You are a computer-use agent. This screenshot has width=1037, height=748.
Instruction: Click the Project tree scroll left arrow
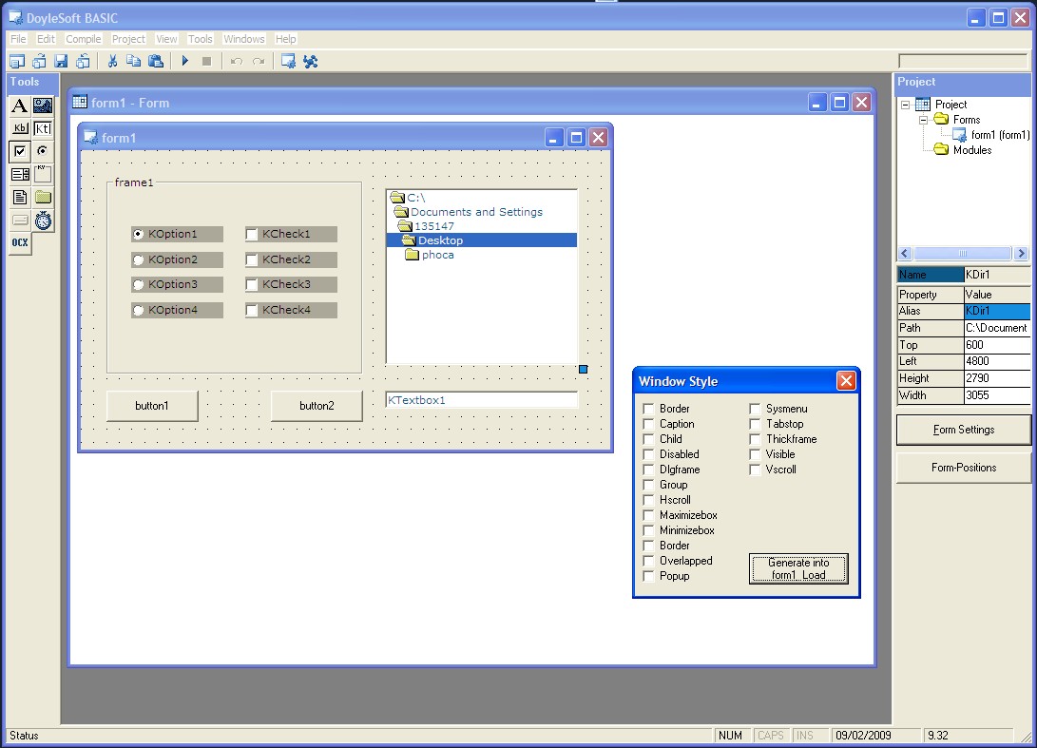tap(905, 254)
